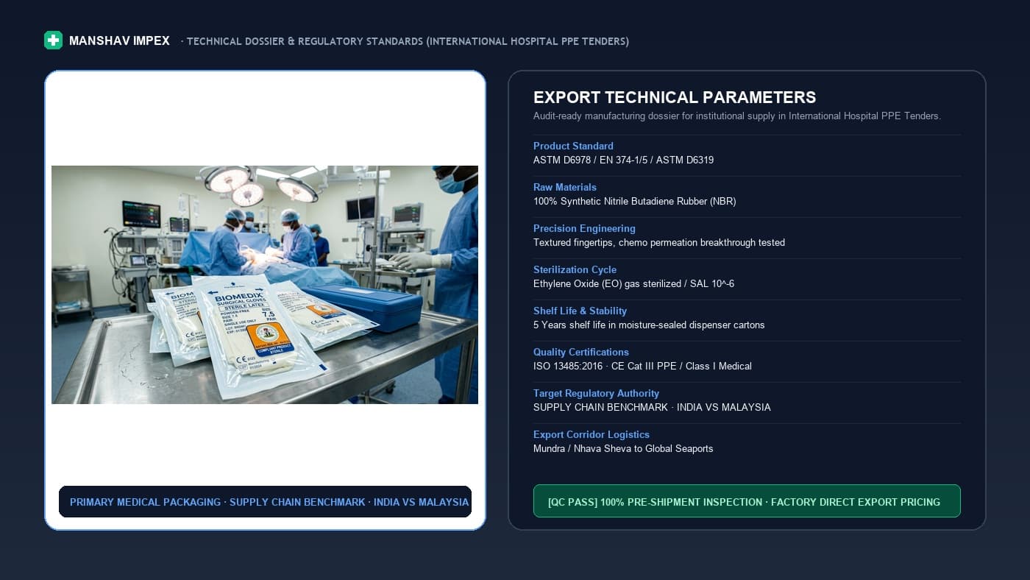This screenshot has height=580, width=1030.
Task: Select the Export Technical Parameters heading
Action: pos(675,97)
